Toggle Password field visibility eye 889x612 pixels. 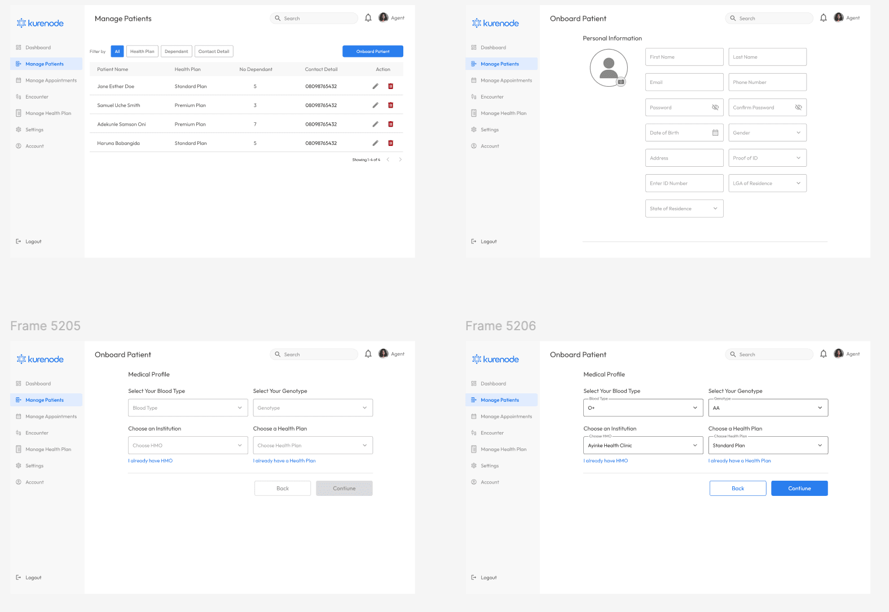[x=715, y=108]
